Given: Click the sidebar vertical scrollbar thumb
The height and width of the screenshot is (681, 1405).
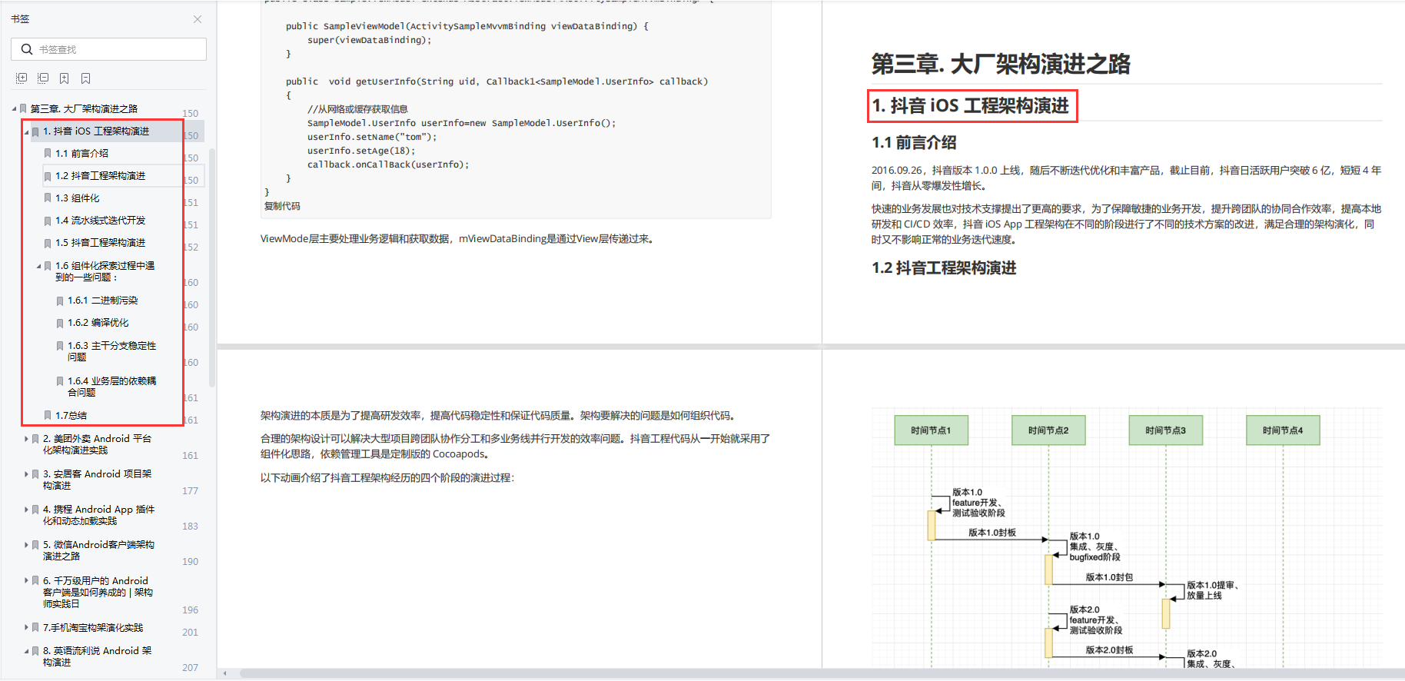Looking at the screenshot, I should point(212,267).
